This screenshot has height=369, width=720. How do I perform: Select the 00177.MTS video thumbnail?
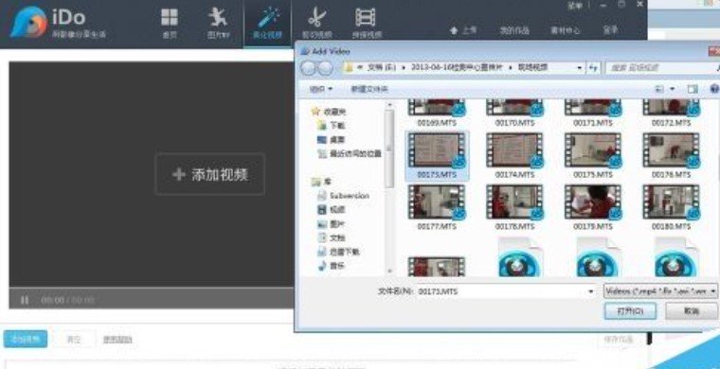[437, 202]
